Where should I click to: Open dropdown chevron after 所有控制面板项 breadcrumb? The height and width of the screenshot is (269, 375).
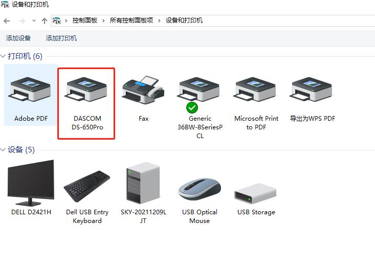click(159, 21)
